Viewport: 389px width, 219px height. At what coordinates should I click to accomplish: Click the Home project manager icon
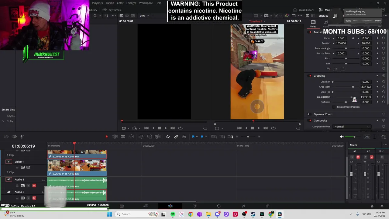pyautogui.click(x=372, y=206)
